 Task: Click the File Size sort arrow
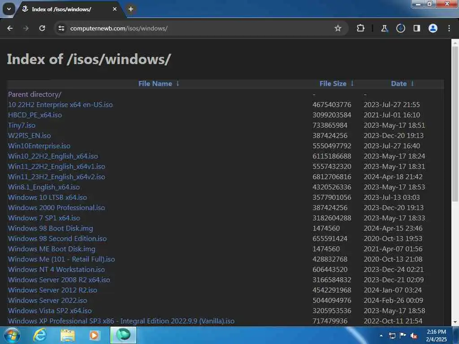(x=352, y=84)
